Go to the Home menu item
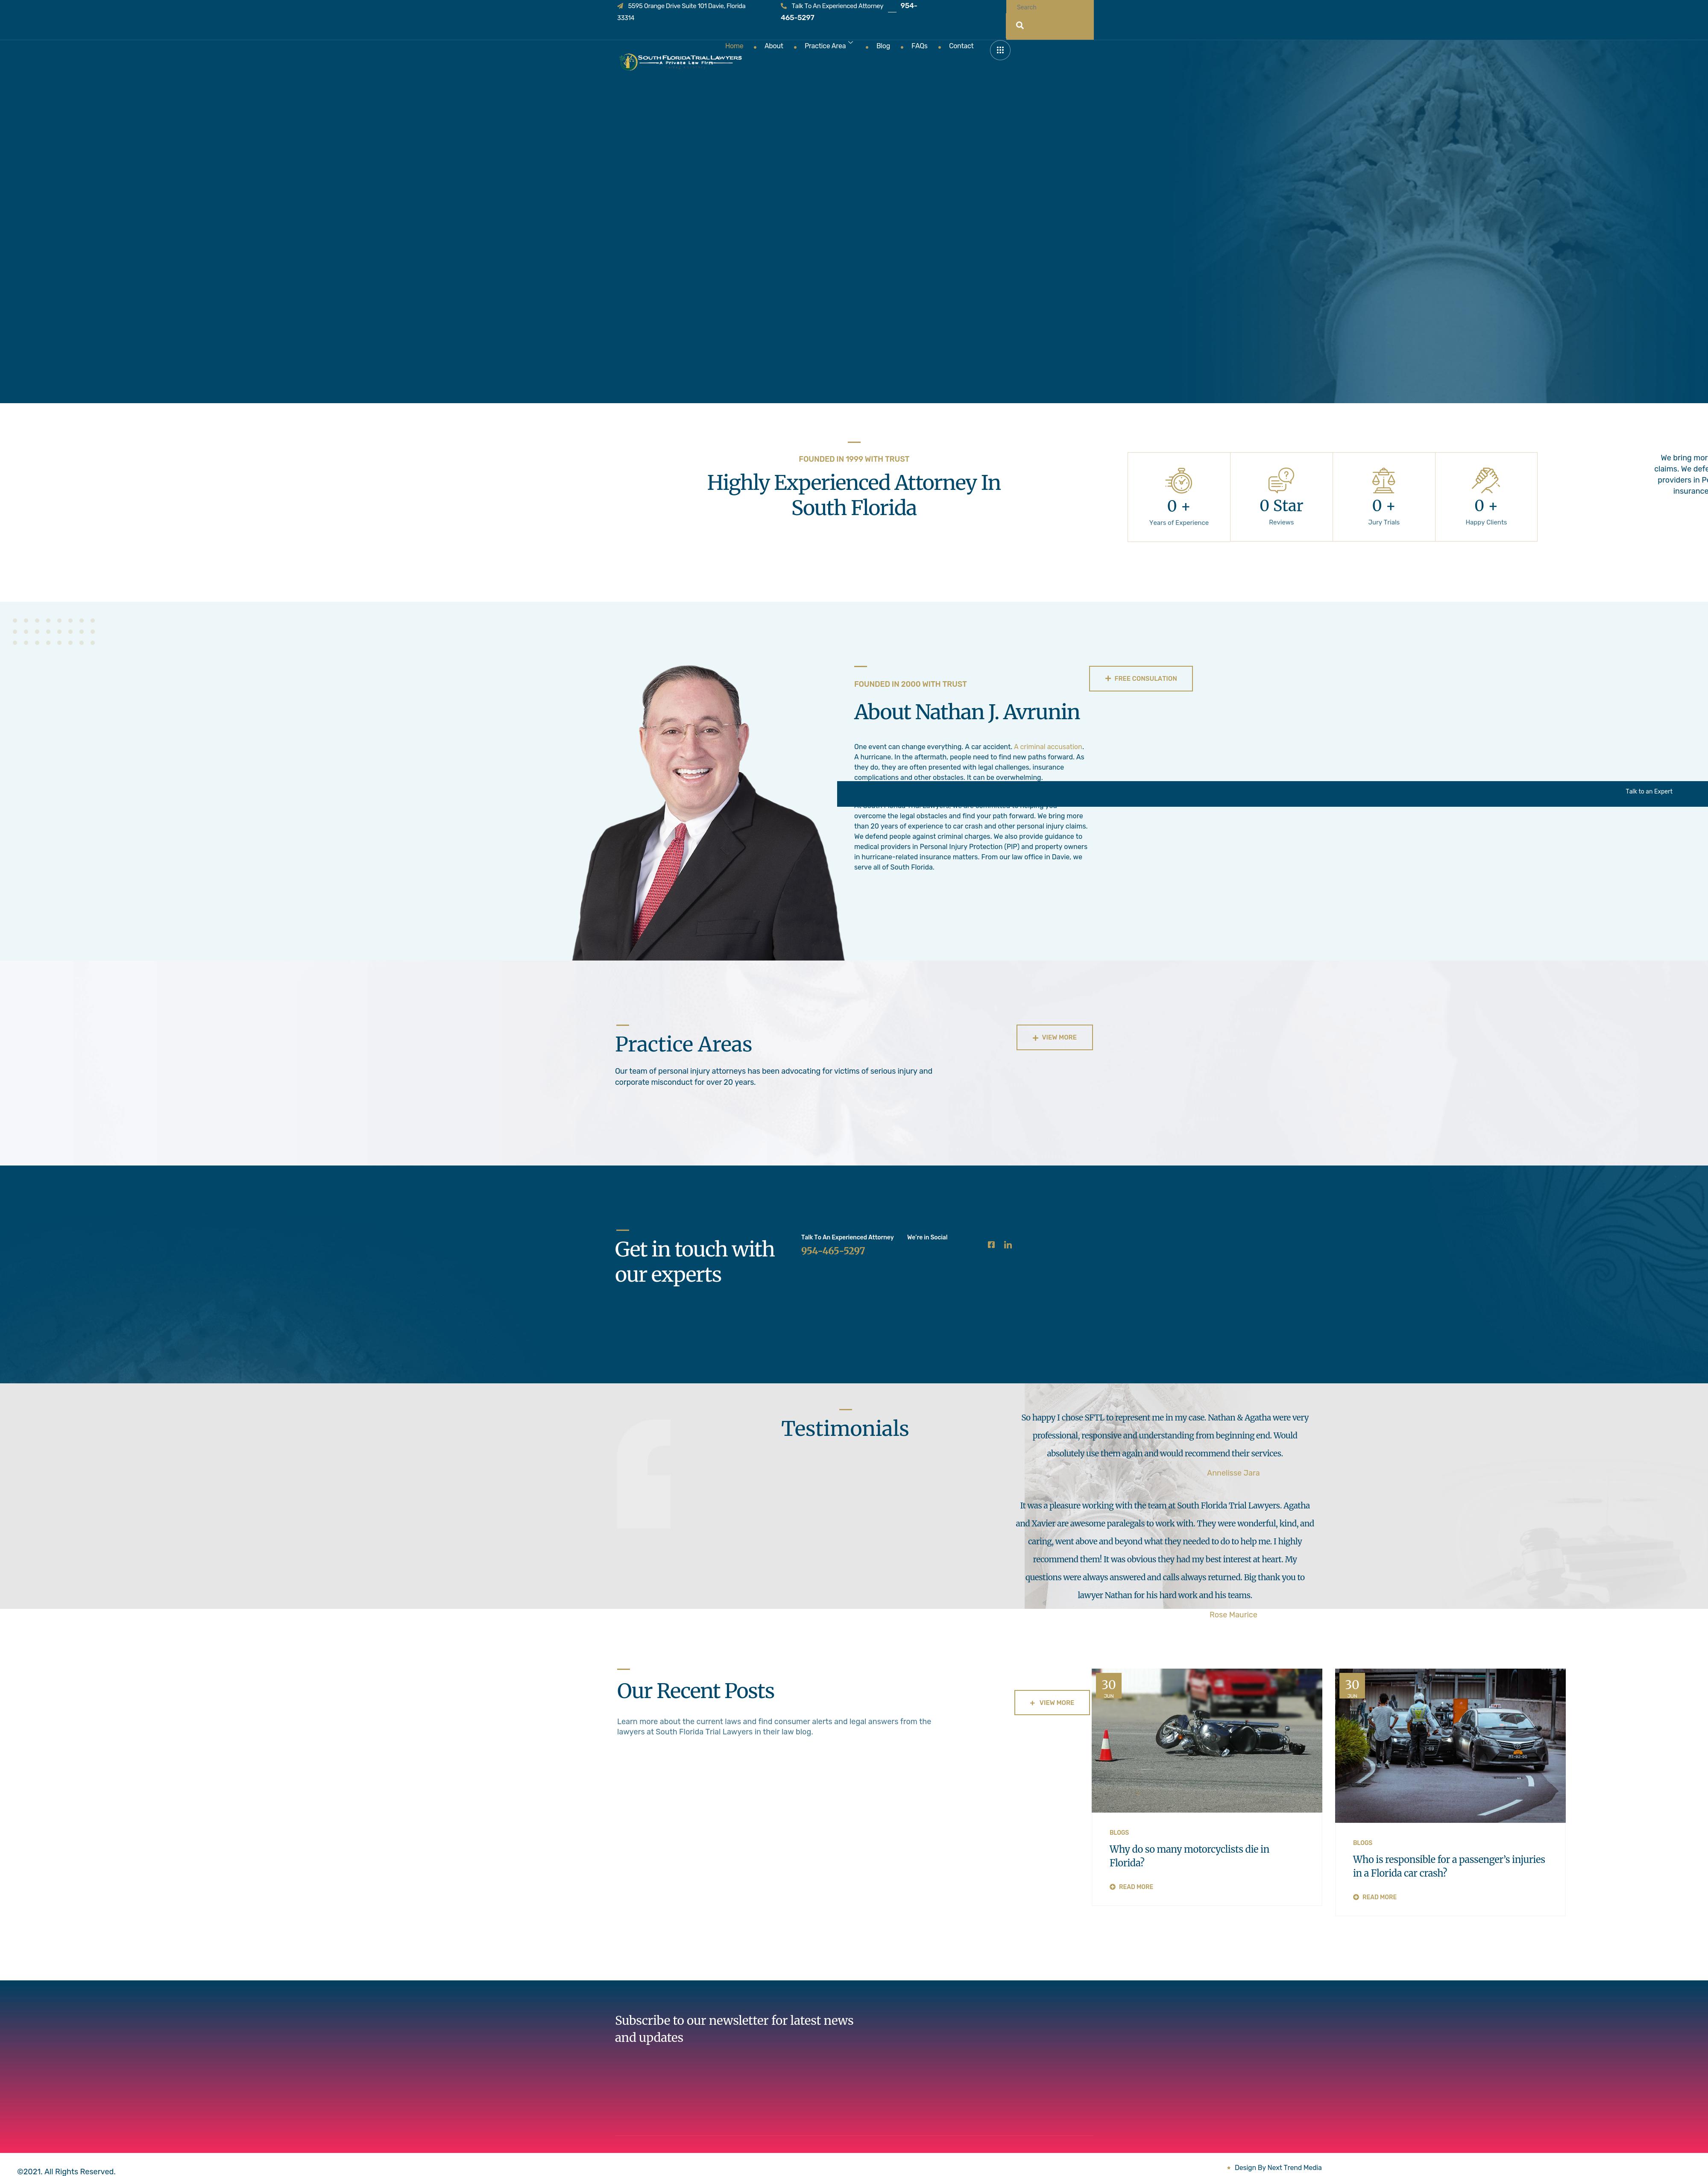 click(x=734, y=46)
